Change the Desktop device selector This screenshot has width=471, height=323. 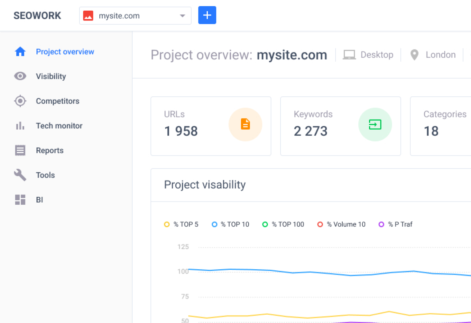click(x=368, y=55)
